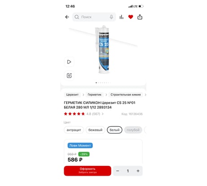Open the Герметик category breadcrumb

[x=94, y=95]
